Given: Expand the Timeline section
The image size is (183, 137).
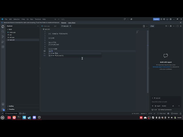Looking at the screenshot, I should click(23, 109).
